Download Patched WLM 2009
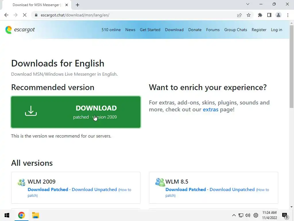This screenshot has width=294, height=221. pyautogui.click(x=48, y=189)
